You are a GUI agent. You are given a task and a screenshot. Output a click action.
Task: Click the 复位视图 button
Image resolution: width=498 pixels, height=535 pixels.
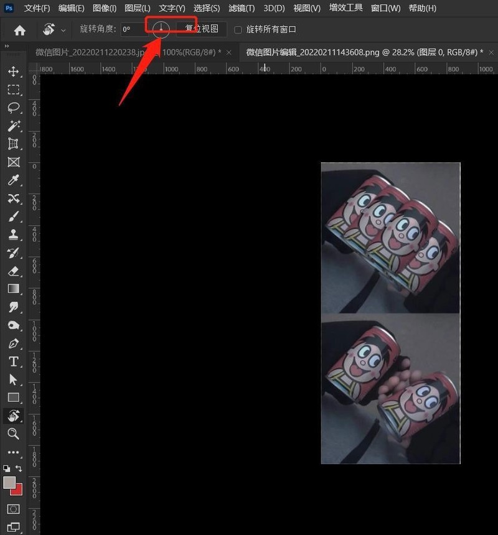(x=202, y=29)
